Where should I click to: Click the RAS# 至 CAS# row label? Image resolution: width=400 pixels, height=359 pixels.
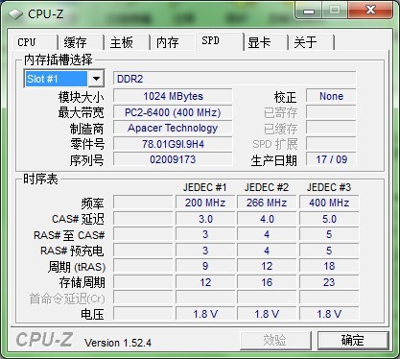69,235
